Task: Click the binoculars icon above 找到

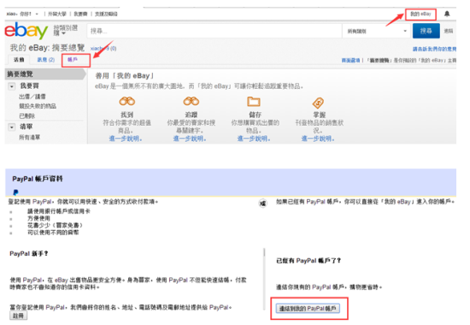Action: point(127,102)
